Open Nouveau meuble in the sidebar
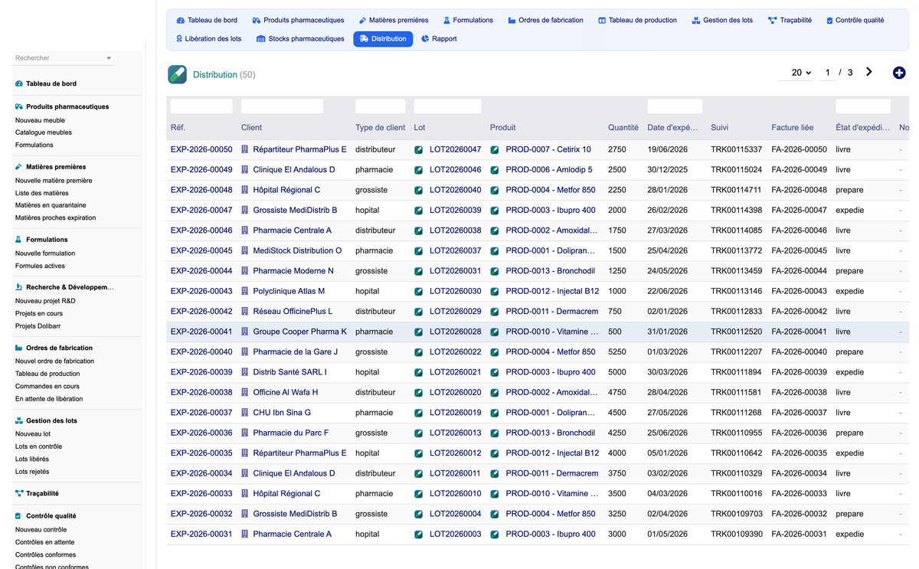 click(x=40, y=120)
